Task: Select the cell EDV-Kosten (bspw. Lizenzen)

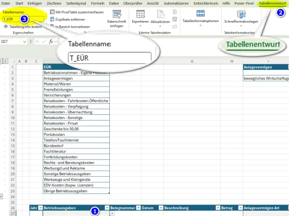Action: 76,185
